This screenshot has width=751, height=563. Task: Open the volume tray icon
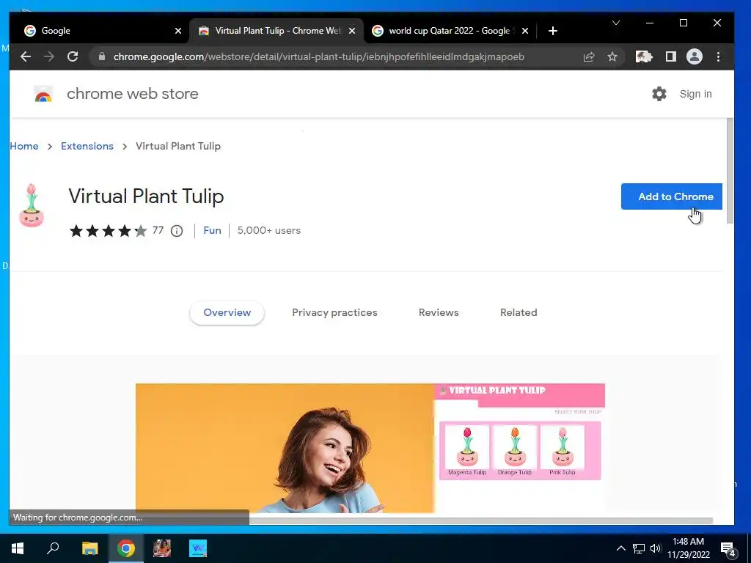[655, 548]
